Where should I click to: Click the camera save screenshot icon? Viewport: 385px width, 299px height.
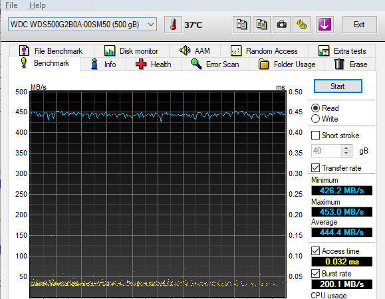[281, 25]
